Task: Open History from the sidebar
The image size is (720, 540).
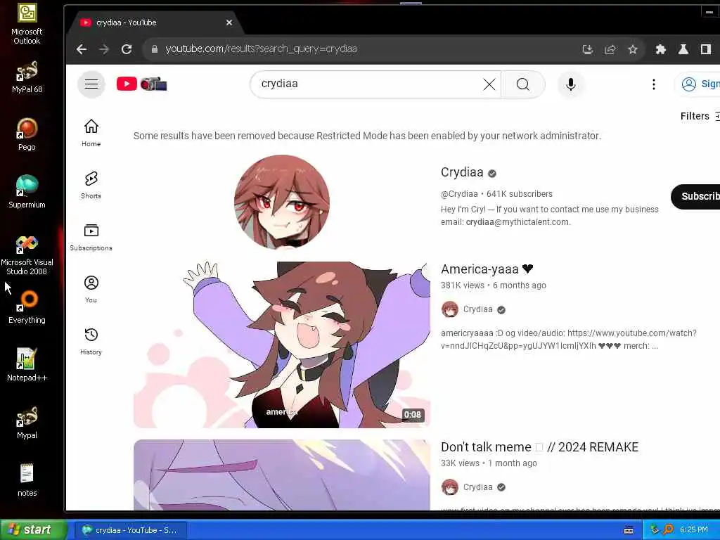Action: click(x=91, y=341)
